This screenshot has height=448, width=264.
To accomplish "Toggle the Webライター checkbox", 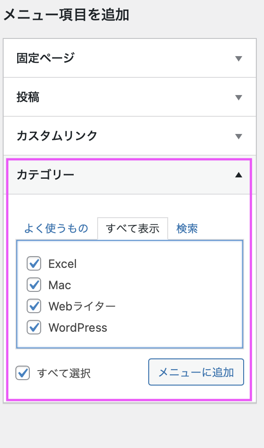I will tap(34, 306).
